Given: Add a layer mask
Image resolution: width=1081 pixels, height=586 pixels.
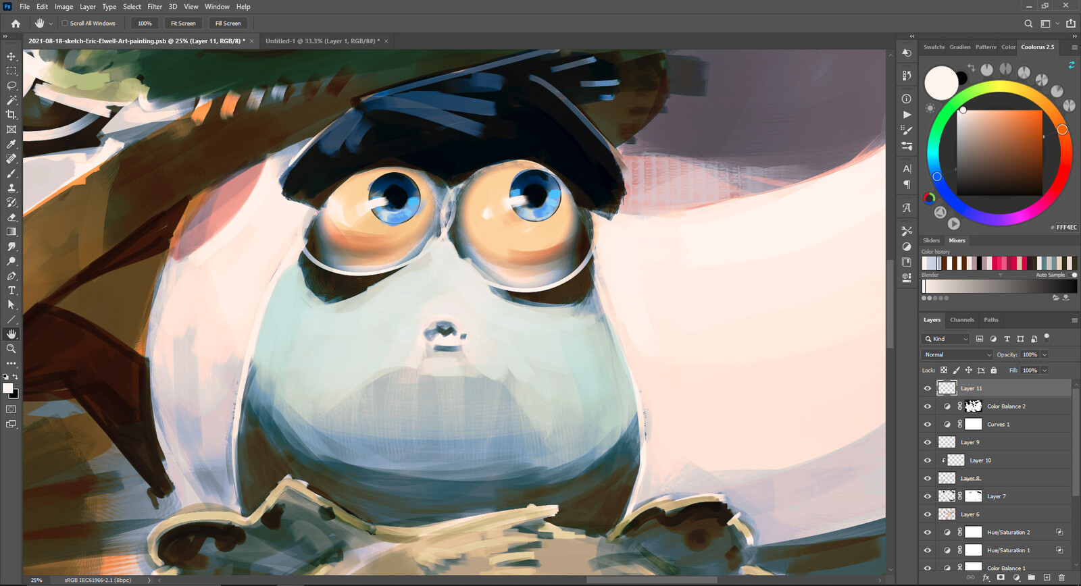Looking at the screenshot, I should pyautogui.click(x=1001, y=578).
